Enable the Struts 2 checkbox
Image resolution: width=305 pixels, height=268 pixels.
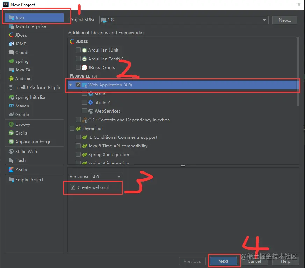point(85,102)
